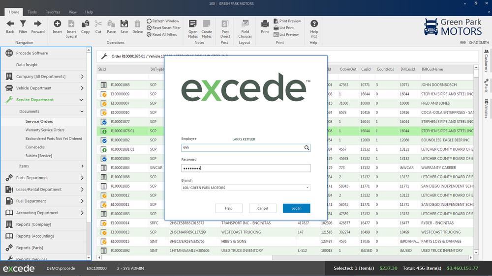Open Reports [Accounting]
Image resolution: width=492 pixels, height=276 pixels.
(35, 236)
